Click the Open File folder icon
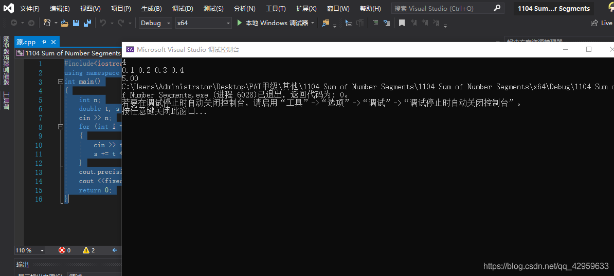 click(65, 23)
